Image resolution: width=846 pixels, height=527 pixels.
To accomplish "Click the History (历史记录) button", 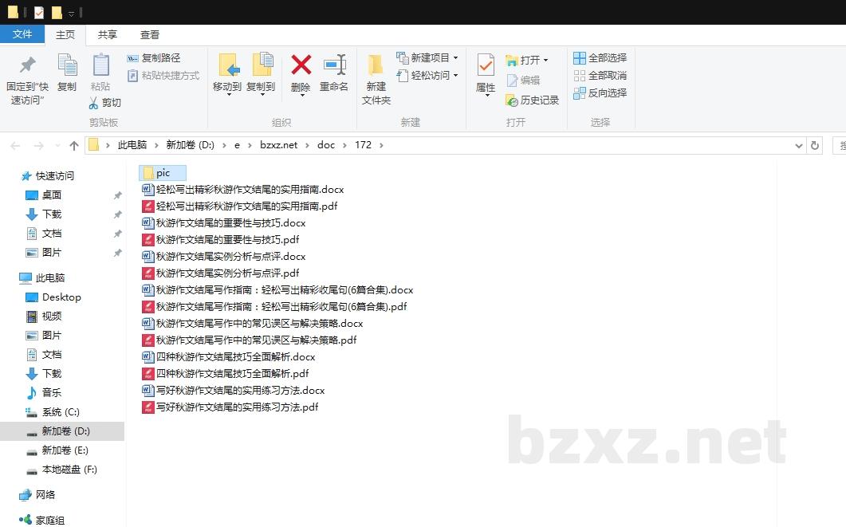I will pyautogui.click(x=533, y=100).
